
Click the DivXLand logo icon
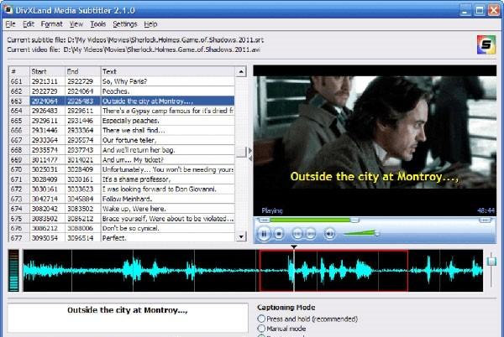(485, 44)
